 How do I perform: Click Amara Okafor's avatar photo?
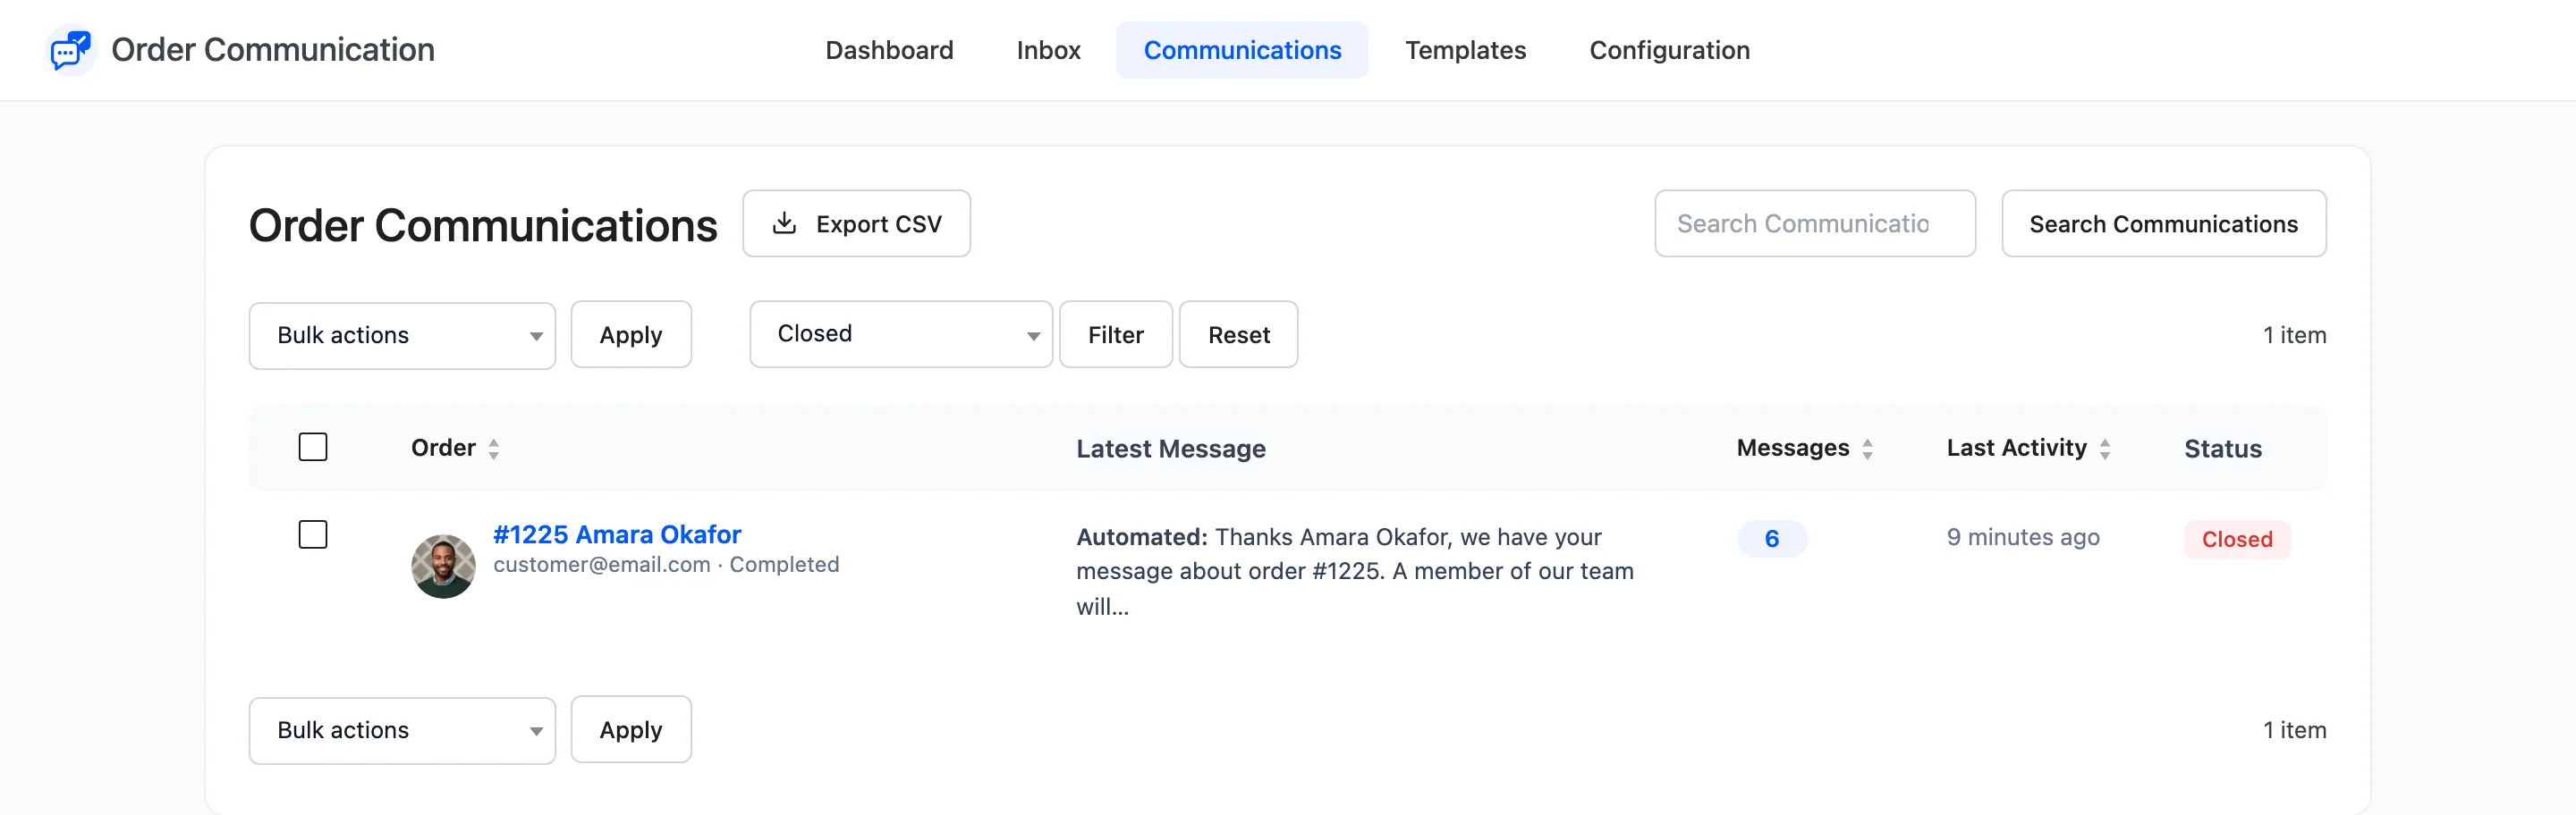point(443,567)
